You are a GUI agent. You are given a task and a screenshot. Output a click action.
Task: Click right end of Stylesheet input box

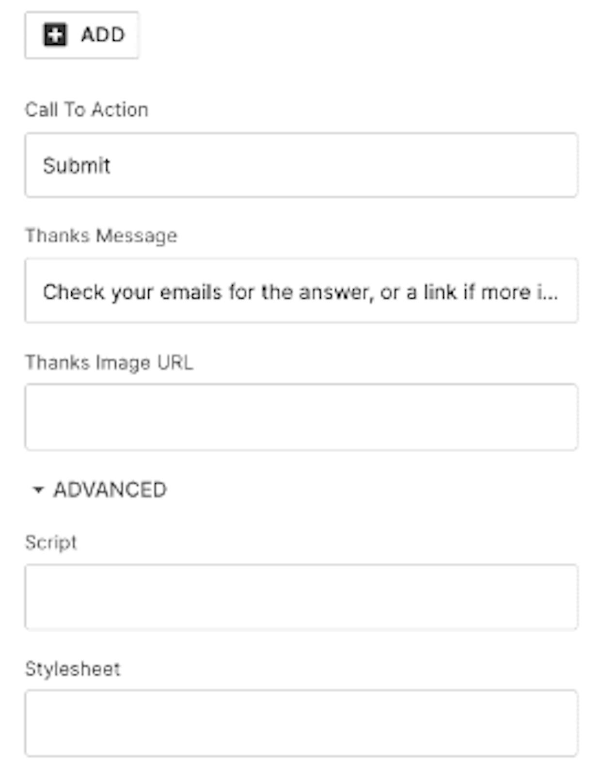coord(562,723)
